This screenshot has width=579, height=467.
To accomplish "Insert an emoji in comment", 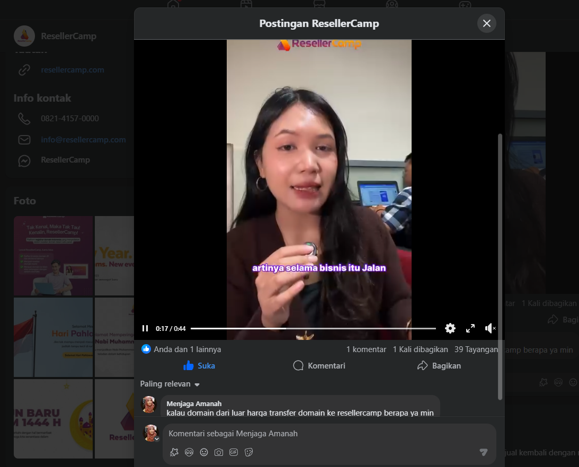I will point(204,452).
